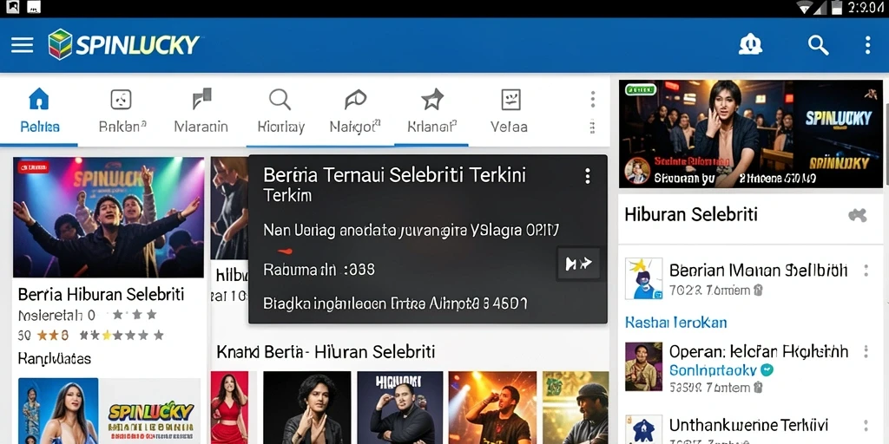Image resolution: width=889 pixels, height=444 pixels.
Task: Click the play-next button in dark popup
Action: point(578,264)
